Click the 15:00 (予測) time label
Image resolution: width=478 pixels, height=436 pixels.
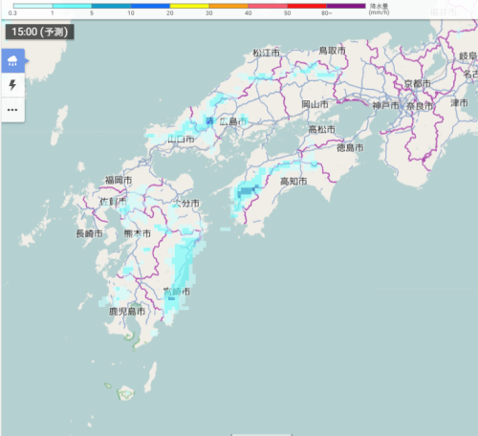click(x=40, y=32)
